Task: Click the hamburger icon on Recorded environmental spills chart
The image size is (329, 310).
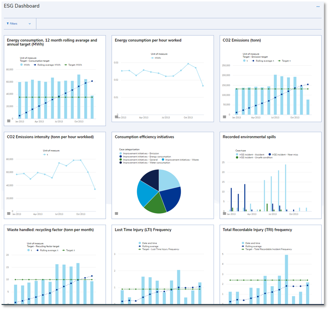Action: (x=225, y=213)
